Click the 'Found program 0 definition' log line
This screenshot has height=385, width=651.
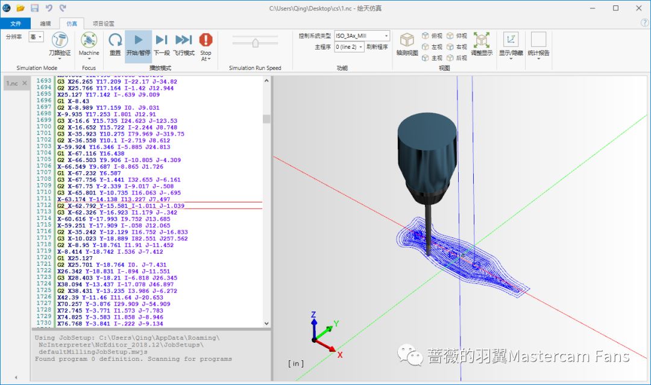133,359
